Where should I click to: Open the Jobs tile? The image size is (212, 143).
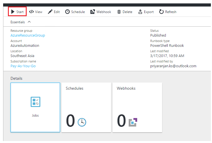point(35,108)
